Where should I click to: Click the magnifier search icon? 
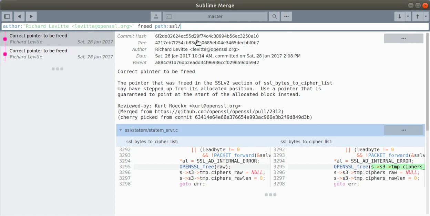(x=274, y=16)
